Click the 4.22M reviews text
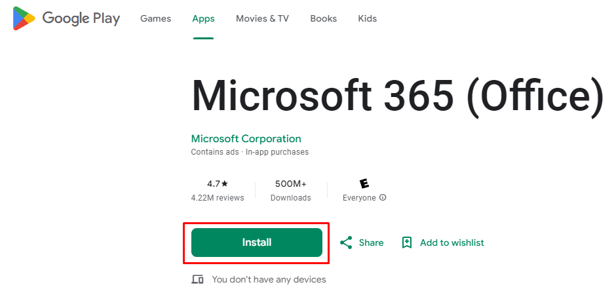This screenshot has height=293, width=614. [218, 198]
